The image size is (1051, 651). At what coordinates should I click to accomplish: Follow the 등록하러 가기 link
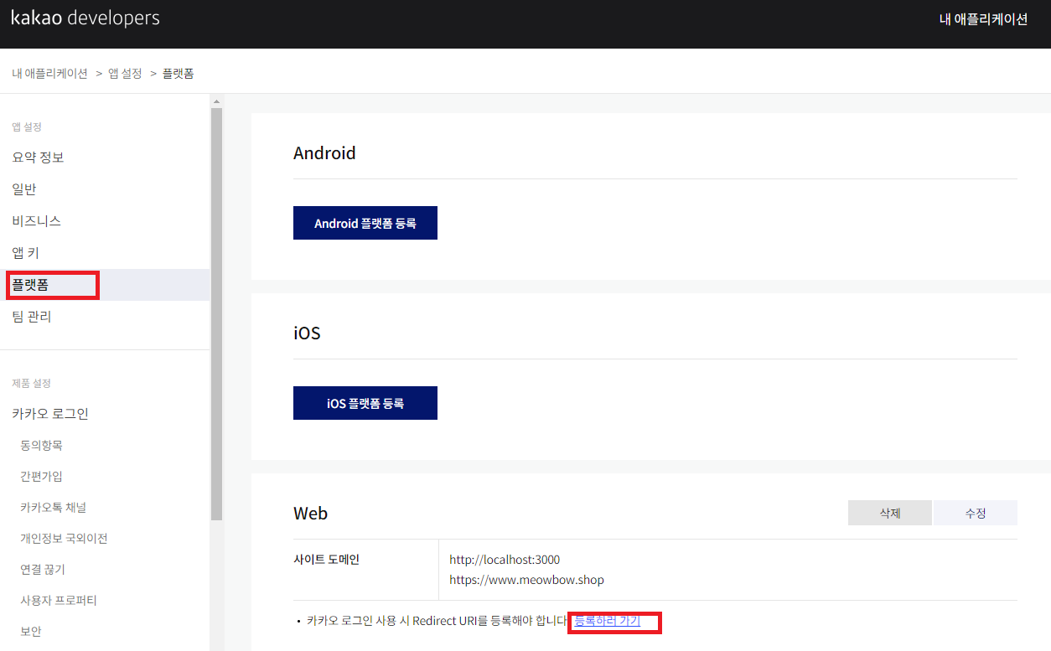[607, 621]
